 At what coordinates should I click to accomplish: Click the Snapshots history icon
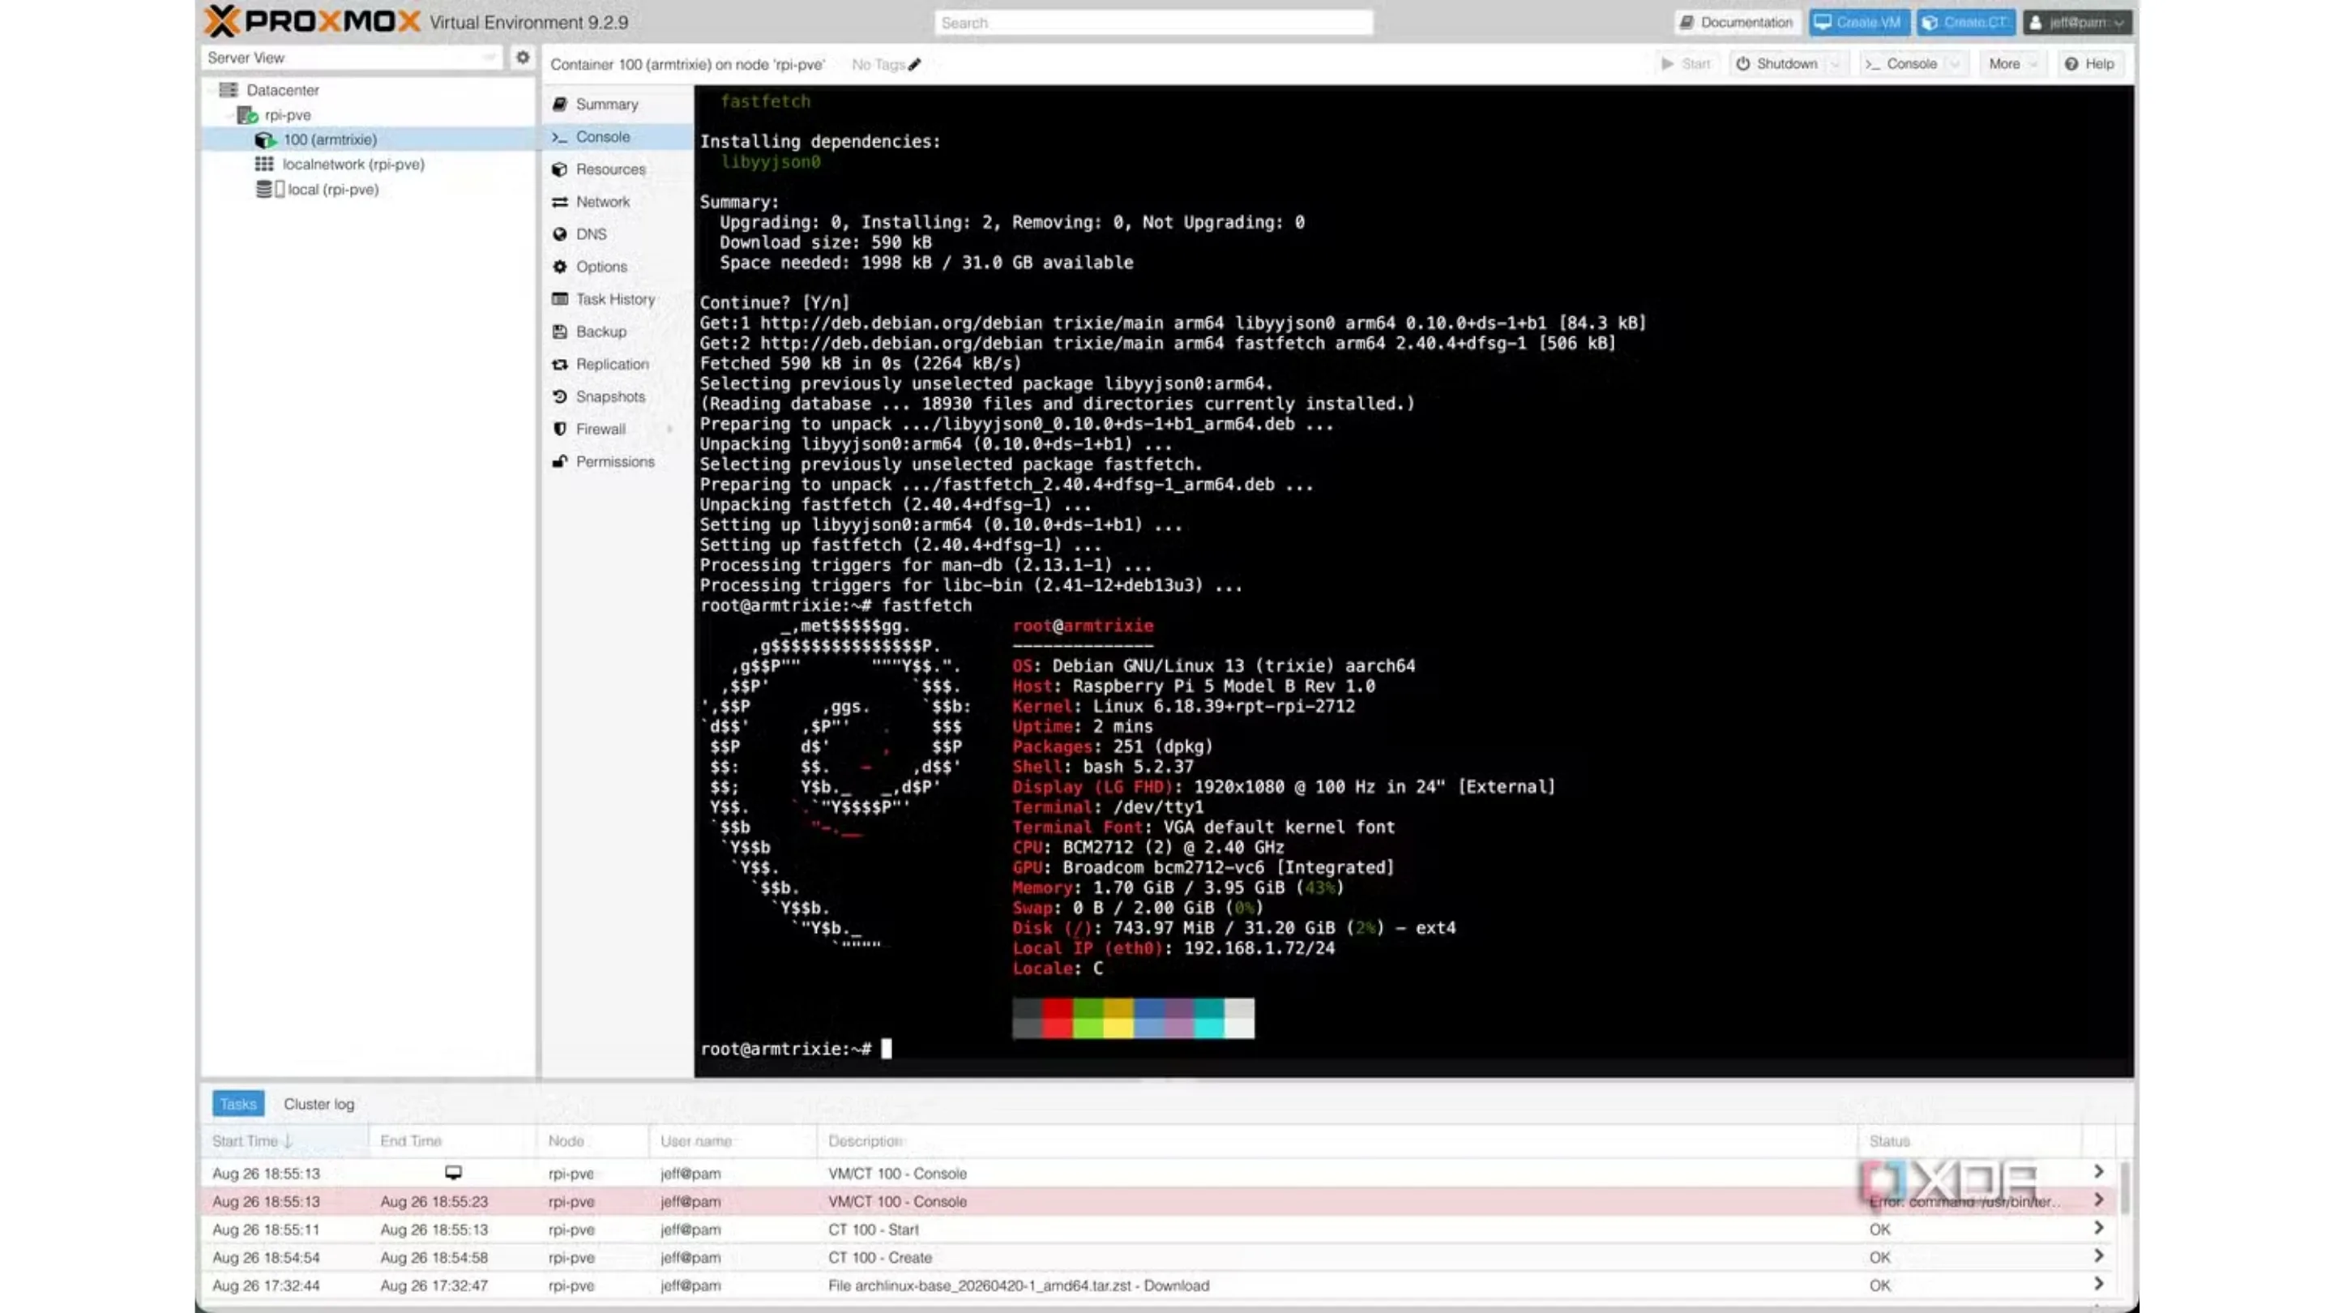click(x=560, y=397)
